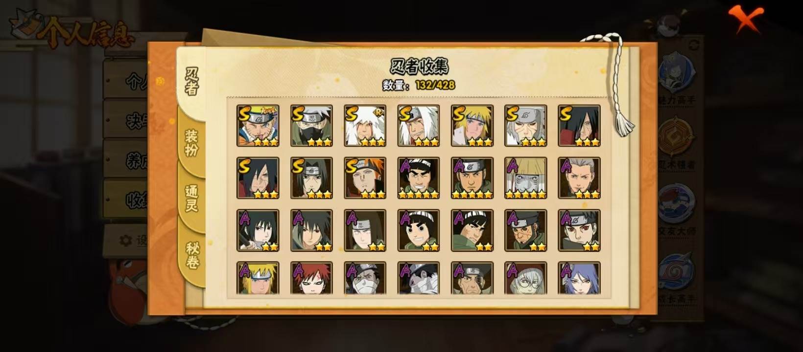
Task: Click the refresh icon above right badges
Action: [694, 45]
